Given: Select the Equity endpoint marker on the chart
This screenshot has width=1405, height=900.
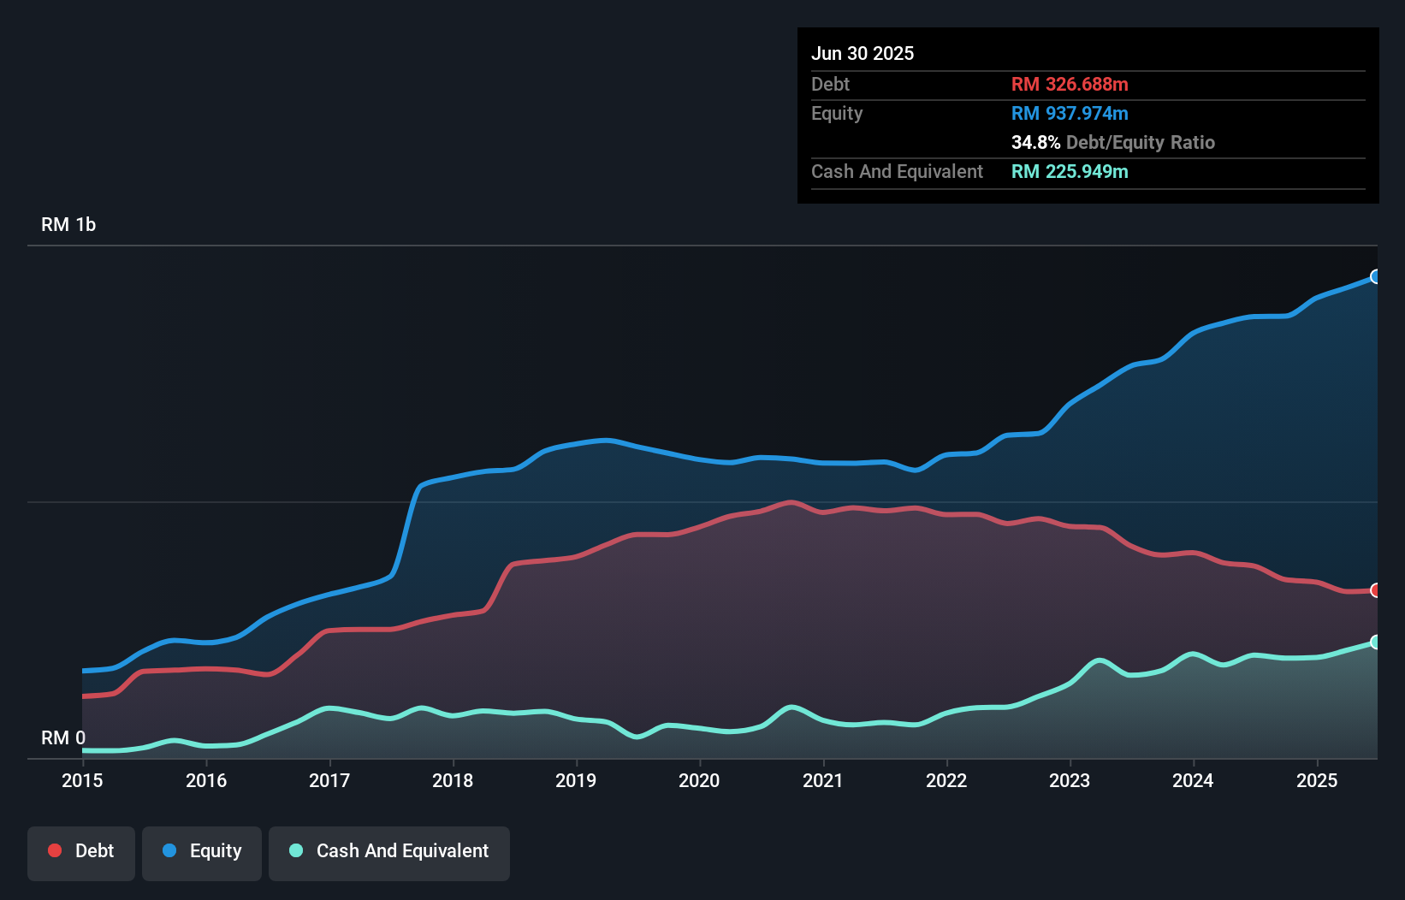Looking at the screenshot, I should tap(1376, 276).
